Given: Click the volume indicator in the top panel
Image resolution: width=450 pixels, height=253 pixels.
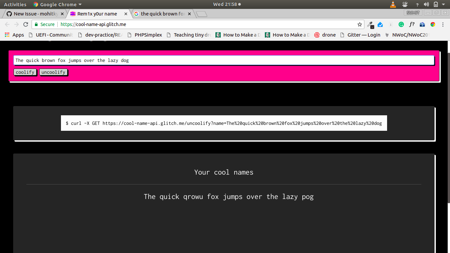Looking at the screenshot, I should [426, 4].
